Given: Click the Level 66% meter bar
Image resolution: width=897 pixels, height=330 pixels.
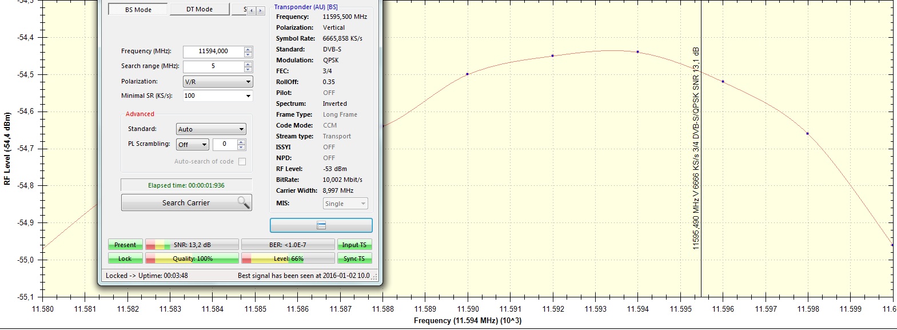Looking at the screenshot, I should click(x=288, y=259).
